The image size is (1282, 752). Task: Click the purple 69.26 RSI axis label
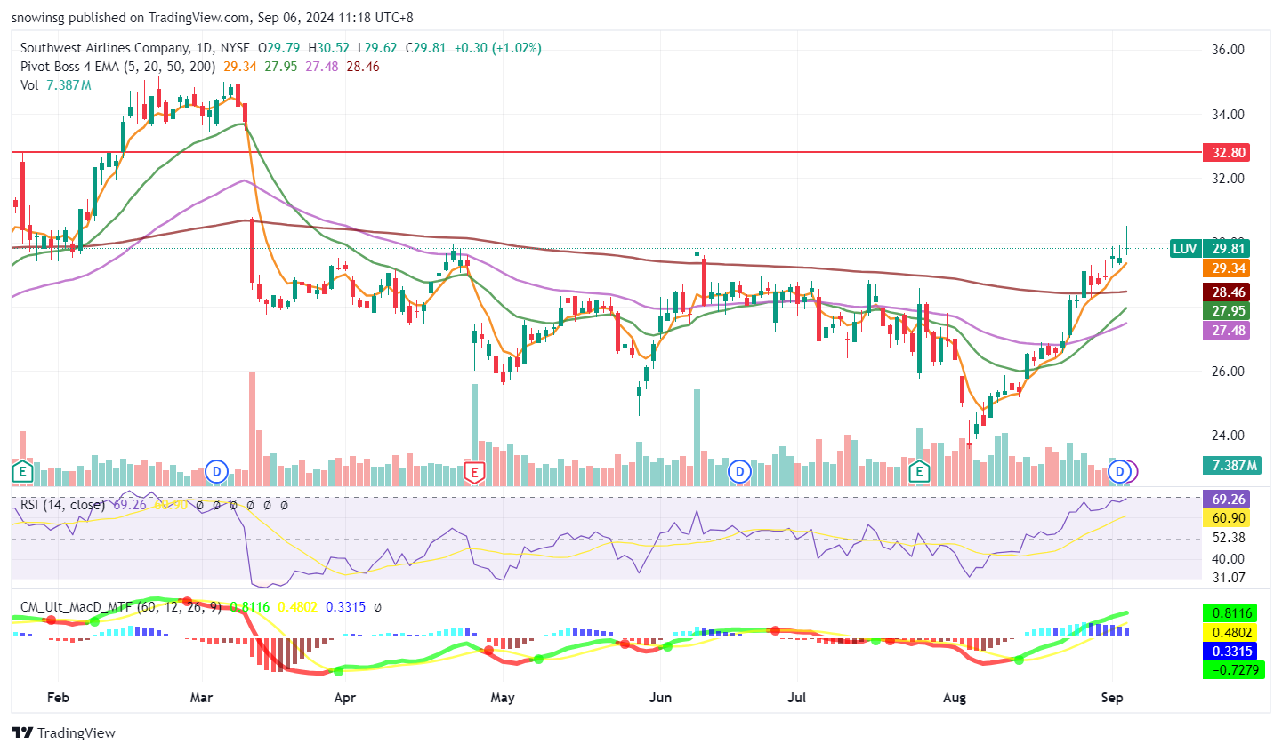pyautogui.click(x=1229, y=500)
